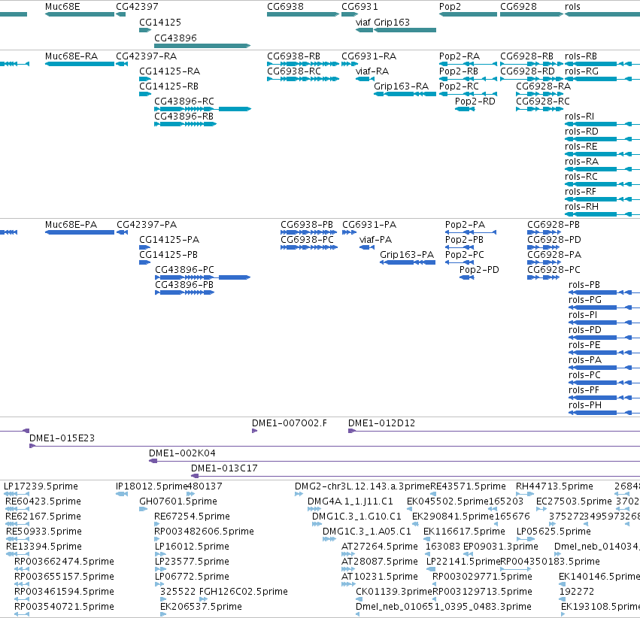Image resolution: width=640 pixels, height=618 pixels.
Task: Open the rols-PG protein label
Action: click(x=585, y=300)
